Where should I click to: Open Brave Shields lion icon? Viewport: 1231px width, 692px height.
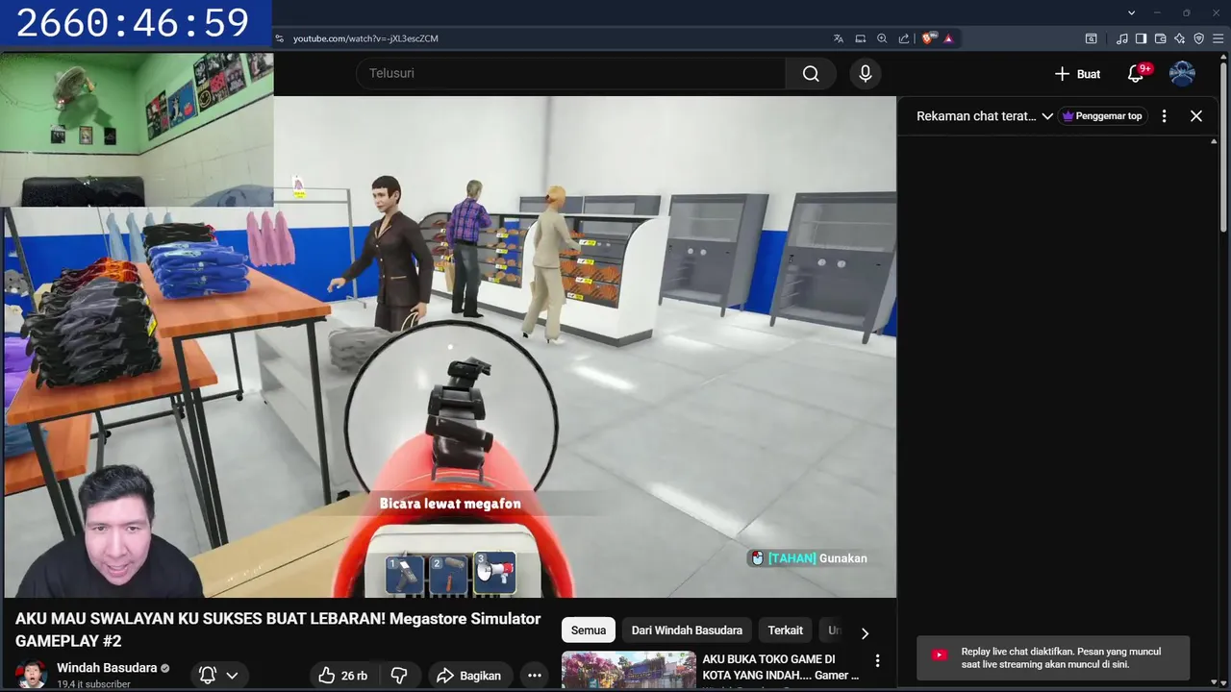928,38
